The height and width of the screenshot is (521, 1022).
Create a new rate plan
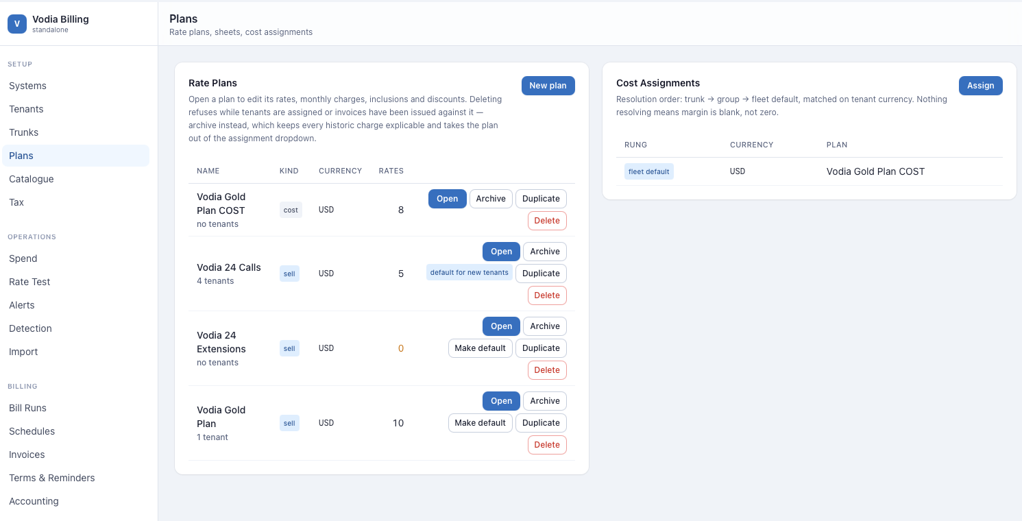548,86
